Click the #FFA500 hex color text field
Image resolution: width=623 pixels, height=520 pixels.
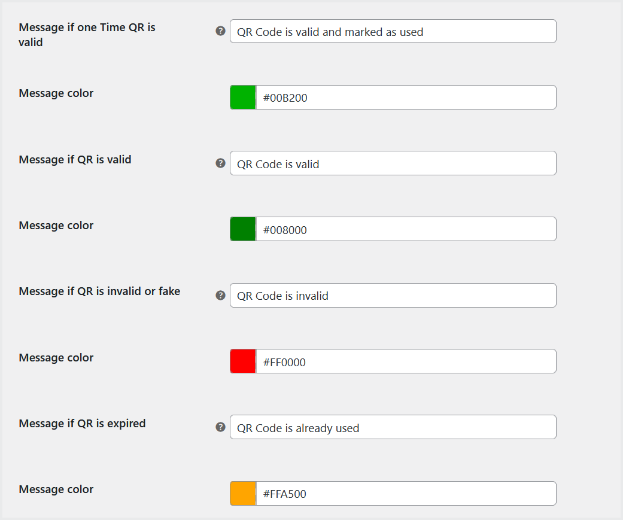click(x=406, y=494)
